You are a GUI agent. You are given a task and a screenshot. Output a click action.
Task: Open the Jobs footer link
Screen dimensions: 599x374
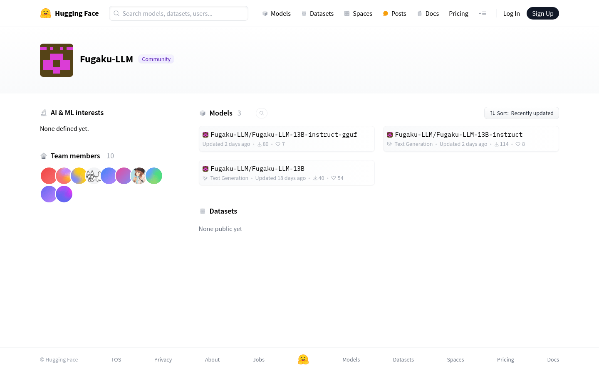coord(259,360)
